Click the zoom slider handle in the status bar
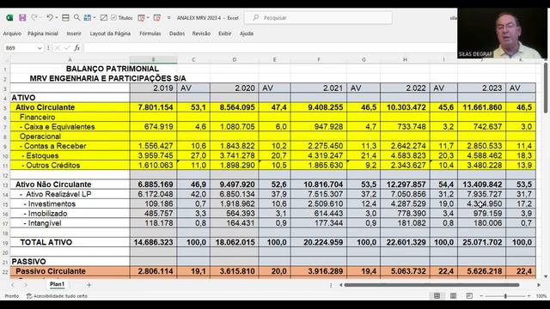 tap(505, 296)
